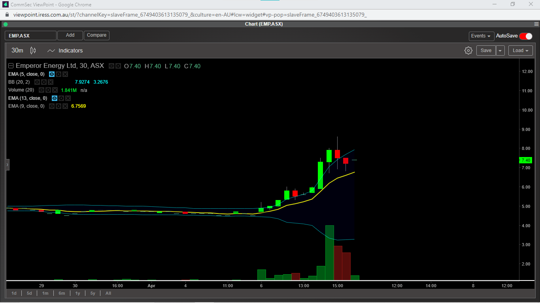
Task: Click the padlock site info icon
Action: tap(7, 15)
